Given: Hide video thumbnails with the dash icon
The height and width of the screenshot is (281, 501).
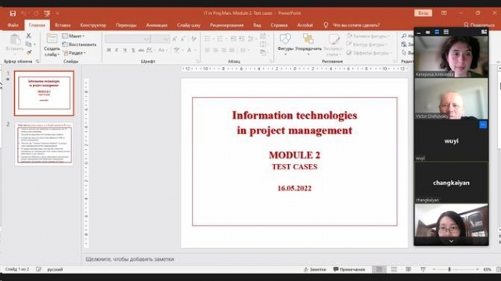Looking at the screenshot, I should (419, 32).
